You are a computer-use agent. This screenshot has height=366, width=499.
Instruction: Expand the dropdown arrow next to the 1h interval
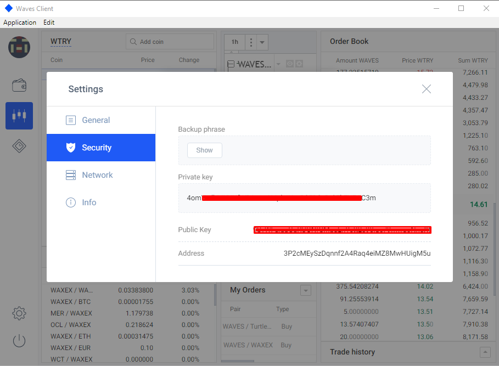click(x=262, y=42)
